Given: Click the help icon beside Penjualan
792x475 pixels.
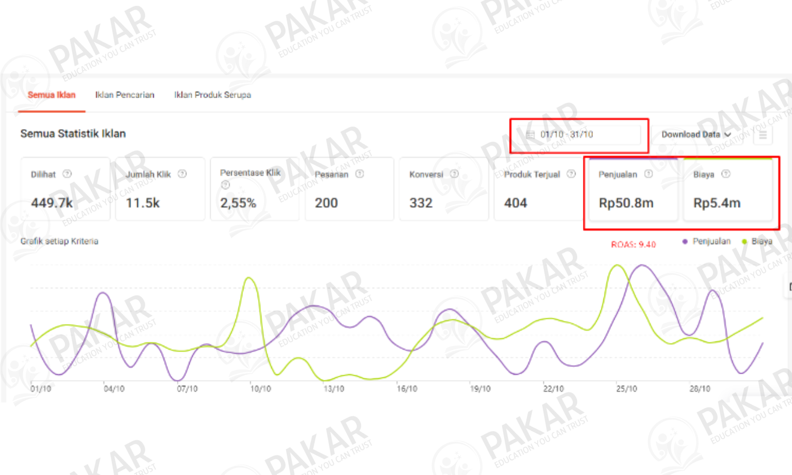Looking at the screenshot, I should [648, 174].
